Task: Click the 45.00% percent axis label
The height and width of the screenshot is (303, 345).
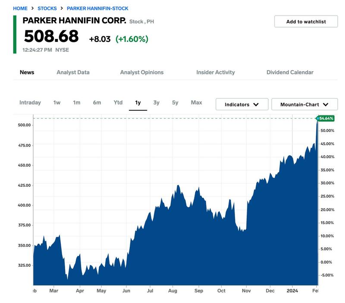Action: (x=327, y=144)
